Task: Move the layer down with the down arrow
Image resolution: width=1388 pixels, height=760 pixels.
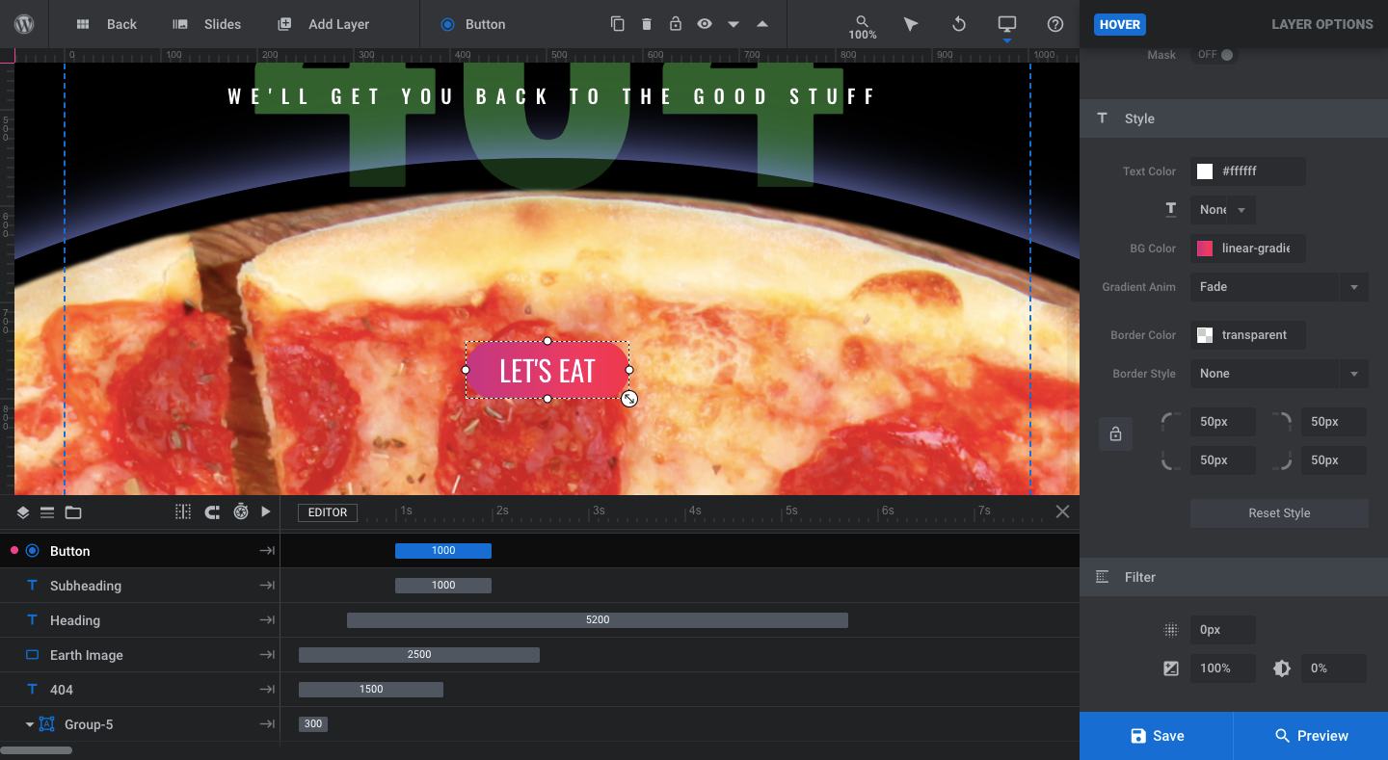Action: coord(734,24)
